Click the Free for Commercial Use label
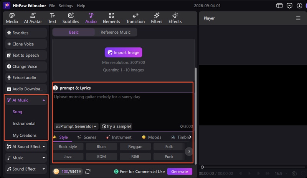Image resolution: width=307 pixels, height=178 pixels. 142,171
